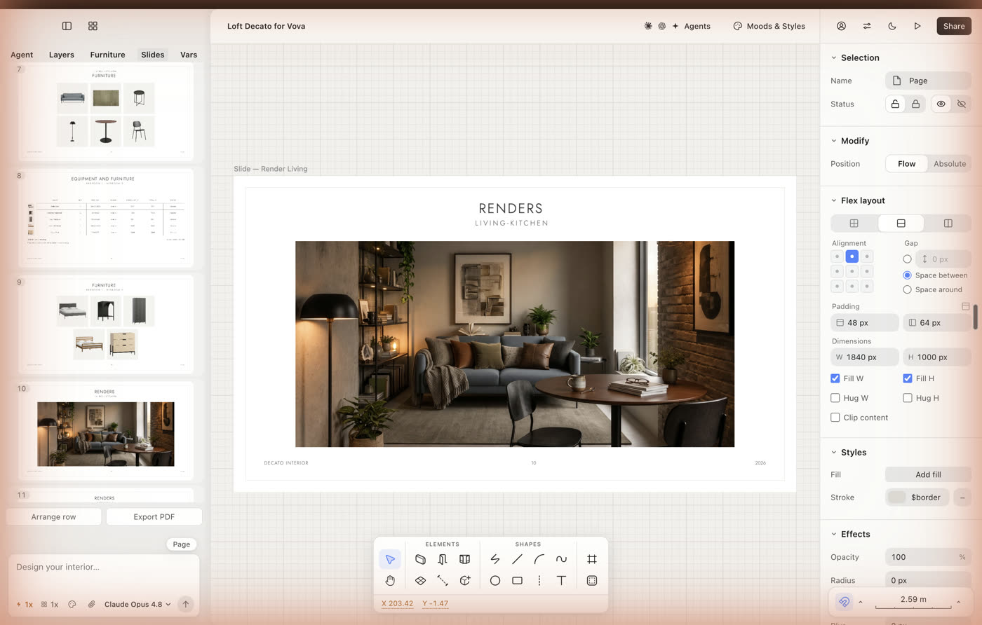Toggle the left sidebar panel icon
982x625 pixels.
tap(67, 26)
